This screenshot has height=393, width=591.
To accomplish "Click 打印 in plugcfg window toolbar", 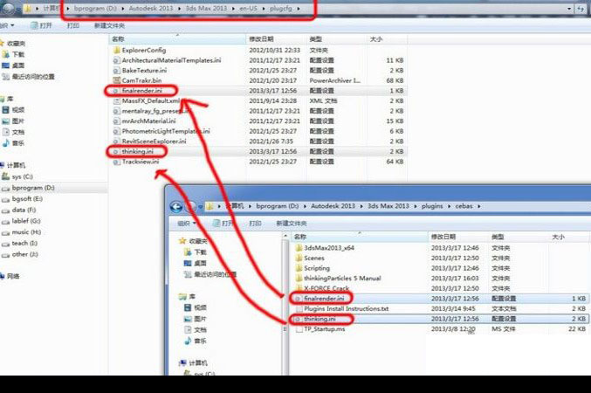I will point(72,25).
